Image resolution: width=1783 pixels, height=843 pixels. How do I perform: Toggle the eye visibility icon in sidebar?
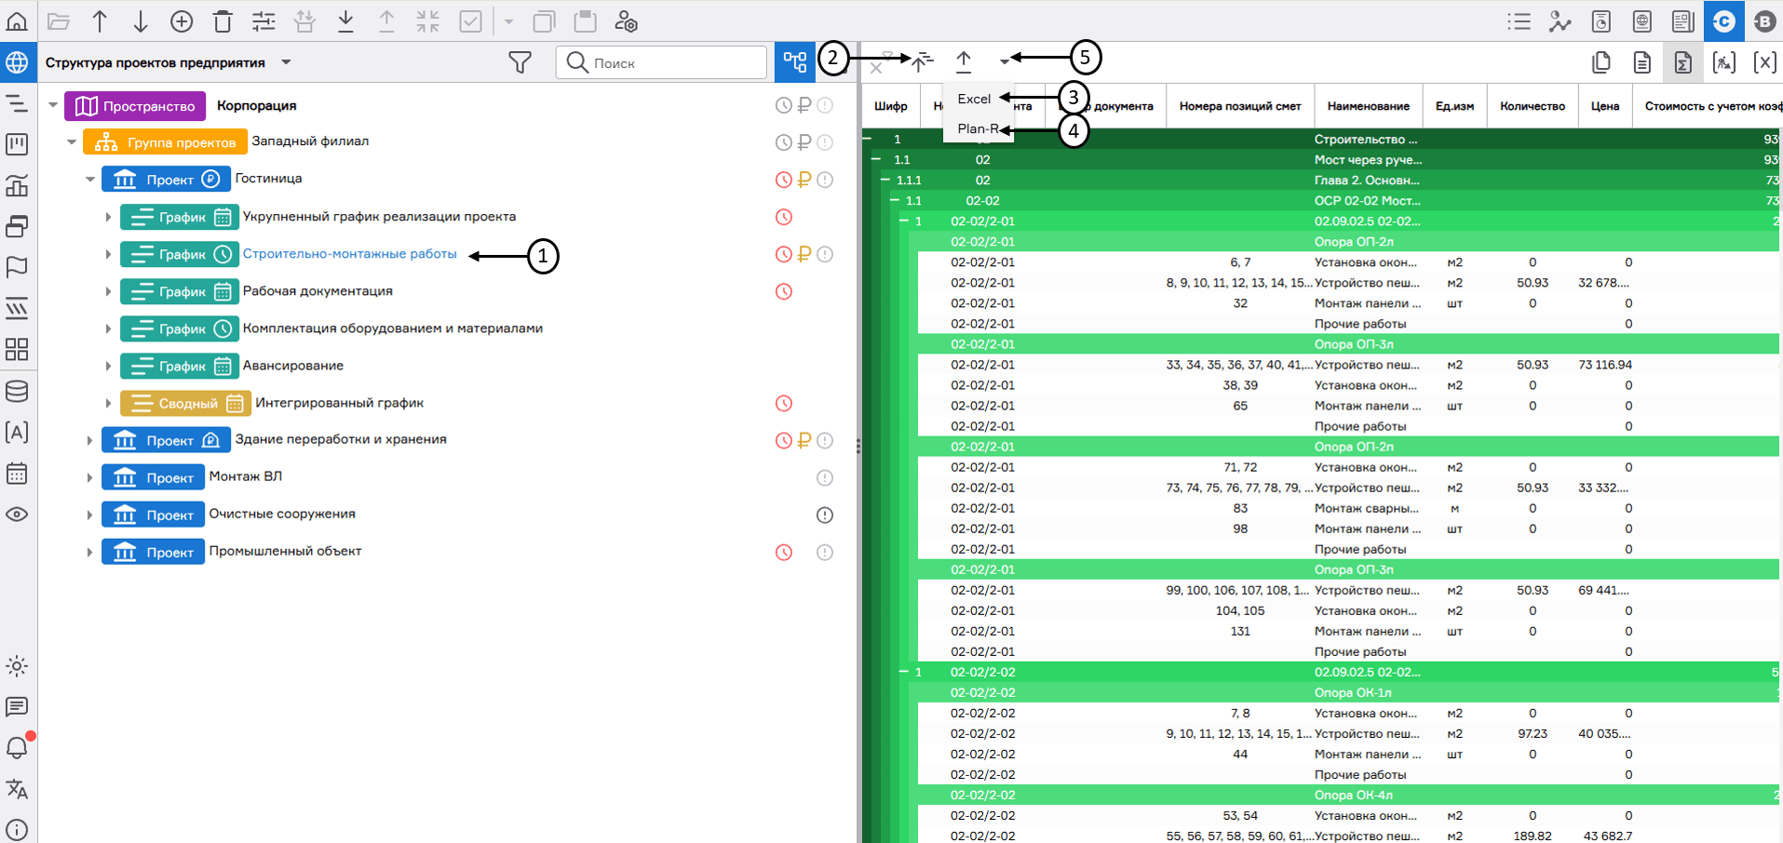click(x=17, y=515)
